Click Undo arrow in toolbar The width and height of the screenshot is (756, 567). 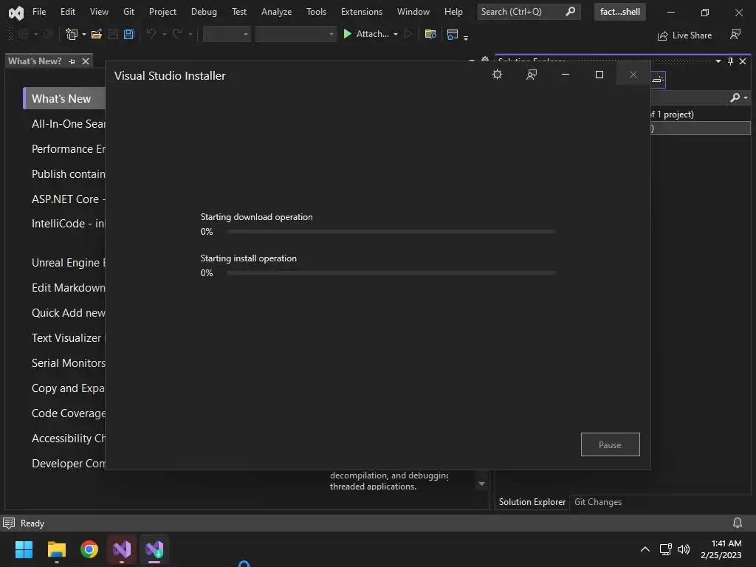coord(151,34)
